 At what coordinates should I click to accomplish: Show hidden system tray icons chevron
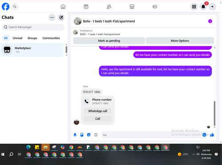tap(194, 154)
